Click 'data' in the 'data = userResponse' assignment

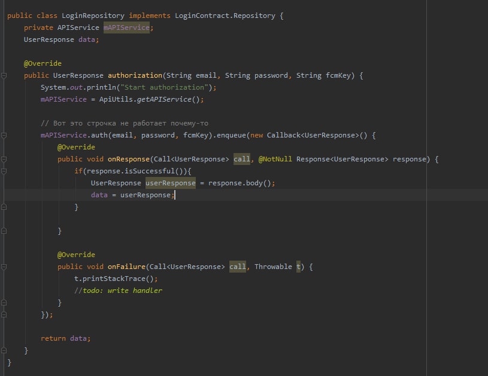pos(99,195)
